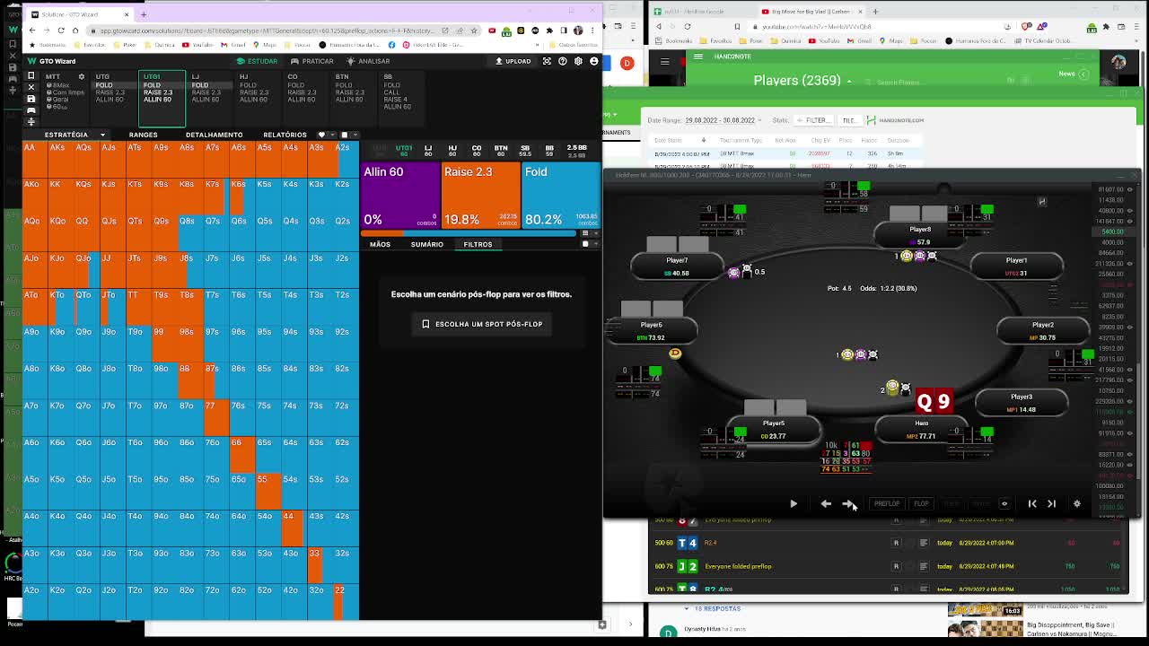This screenshot has height=646, width=1149.
Task: Click the gamepad icon in the GTO Wizard sidebar
Action: (x=31, y=110)
